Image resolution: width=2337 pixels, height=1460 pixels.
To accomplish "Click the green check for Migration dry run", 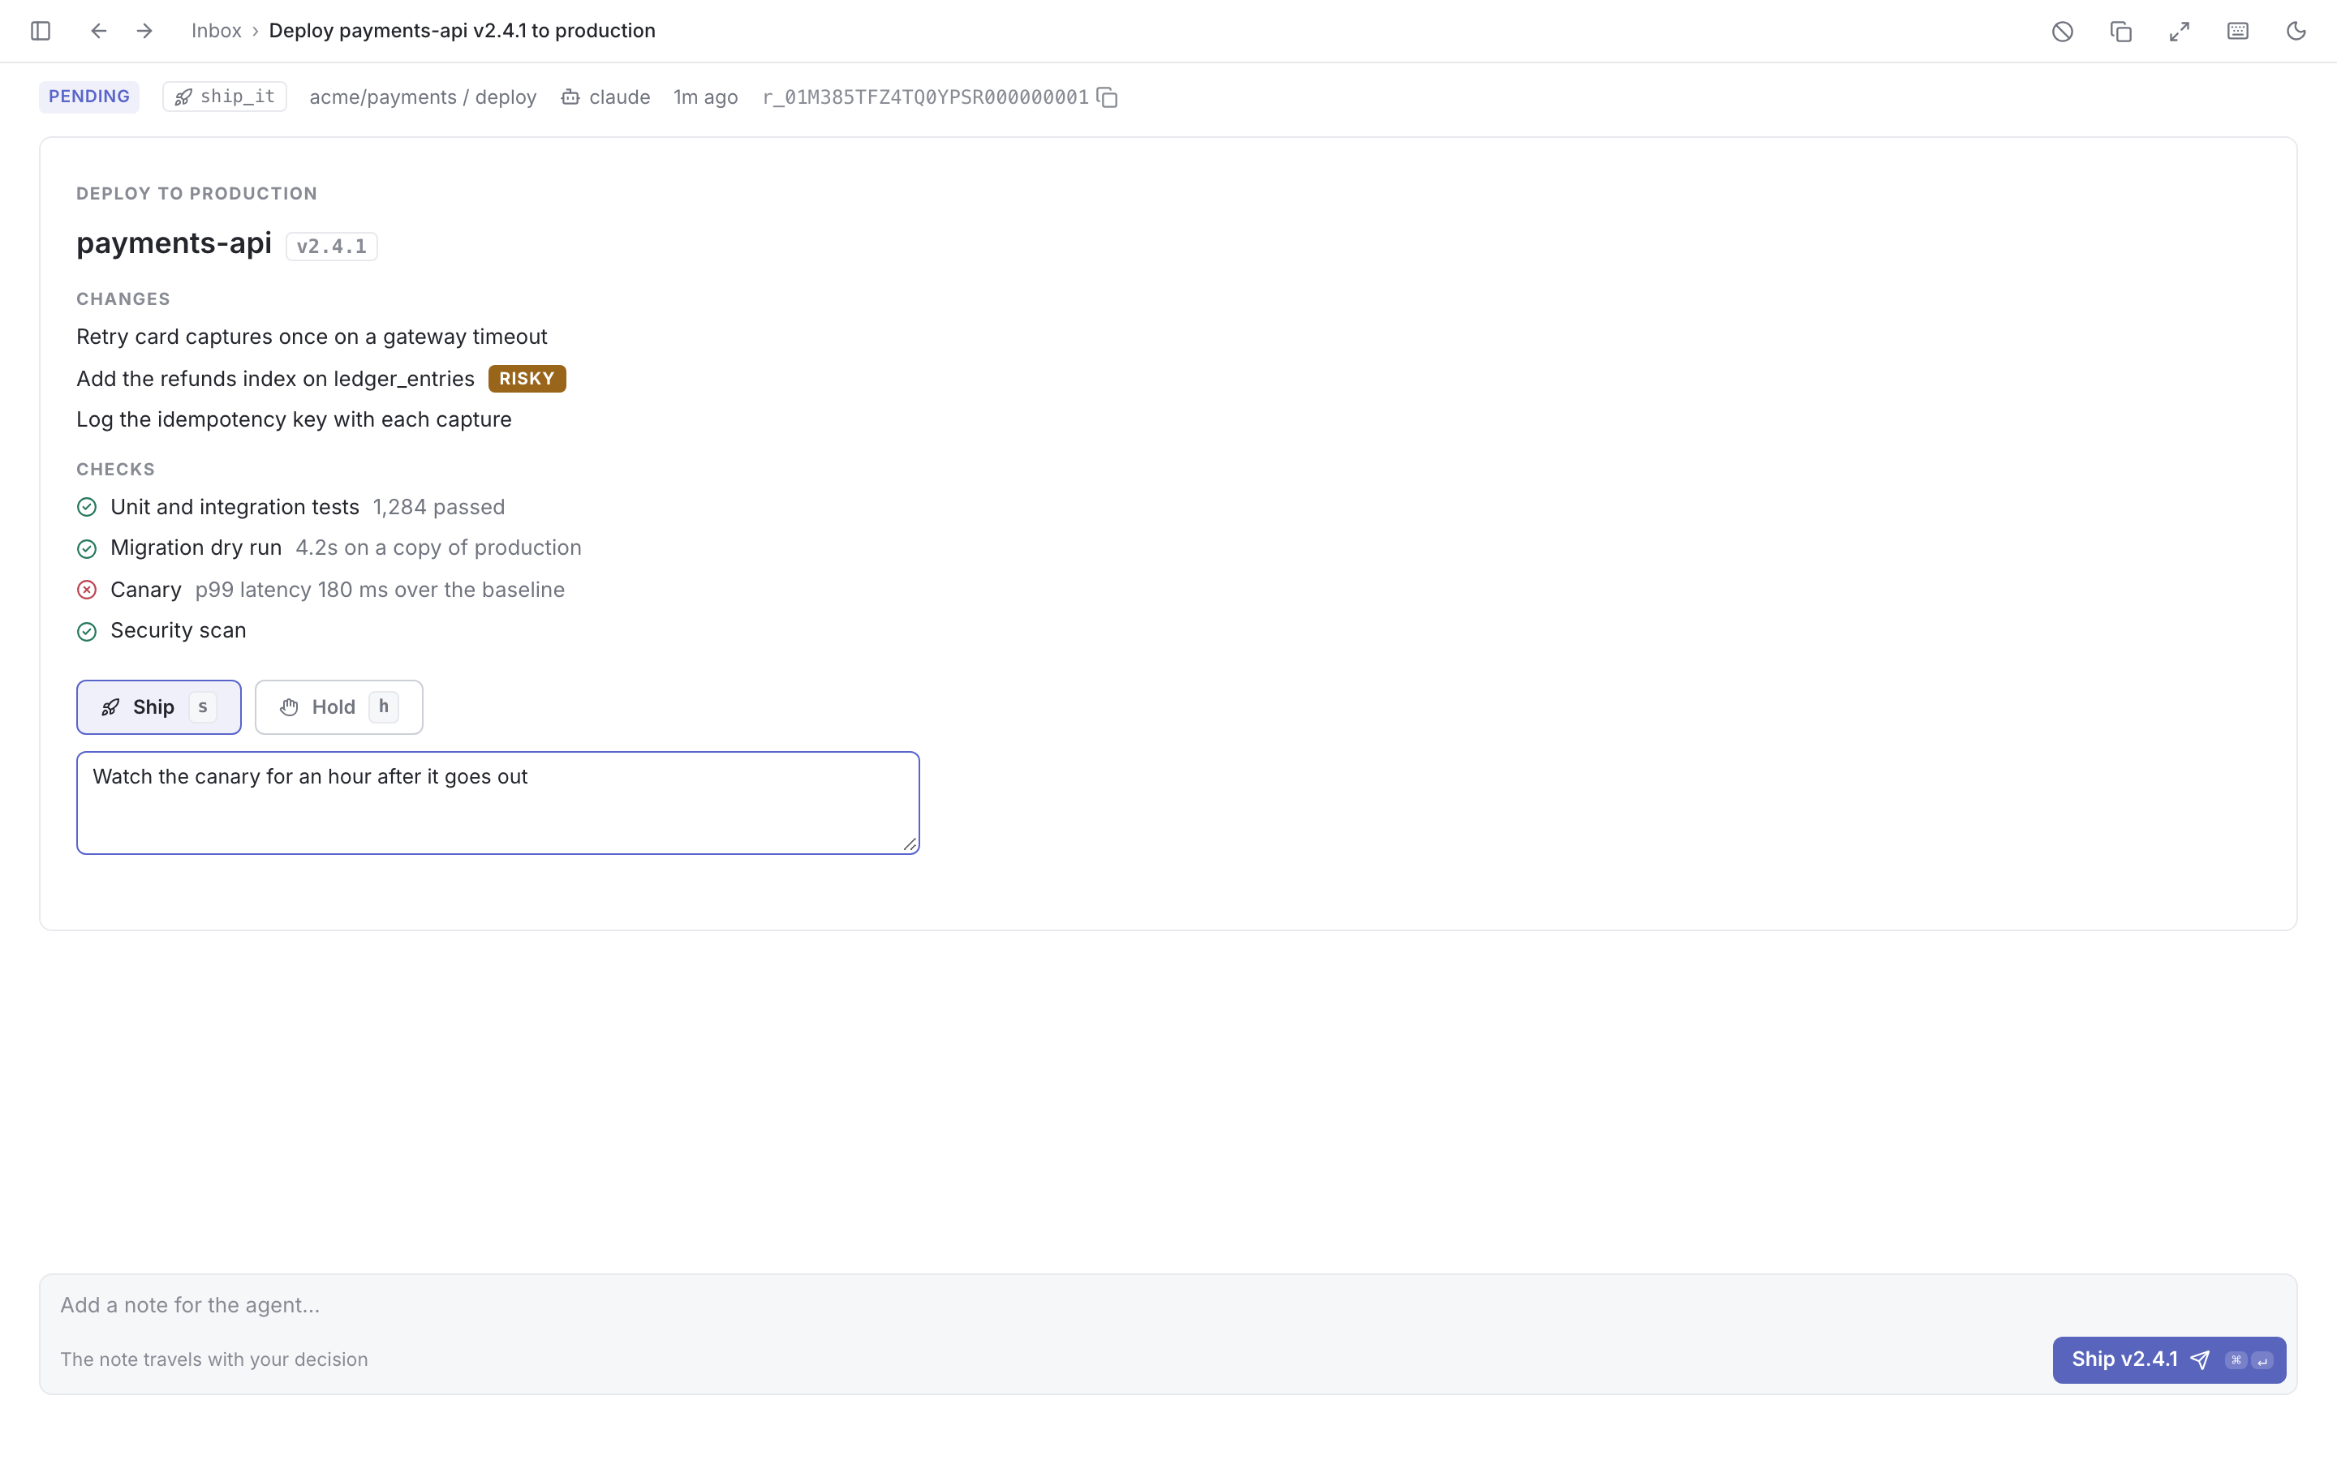I will pyautogui.click(x=87, y=548).
